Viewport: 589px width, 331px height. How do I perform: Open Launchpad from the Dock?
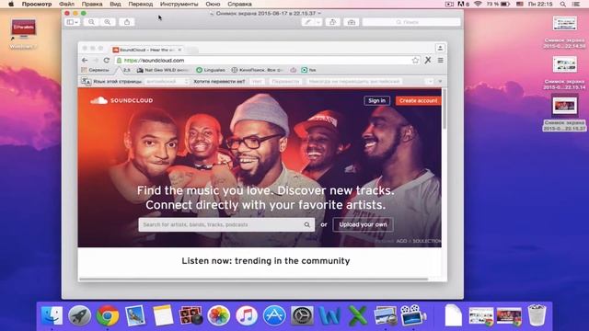click(79, 315)
